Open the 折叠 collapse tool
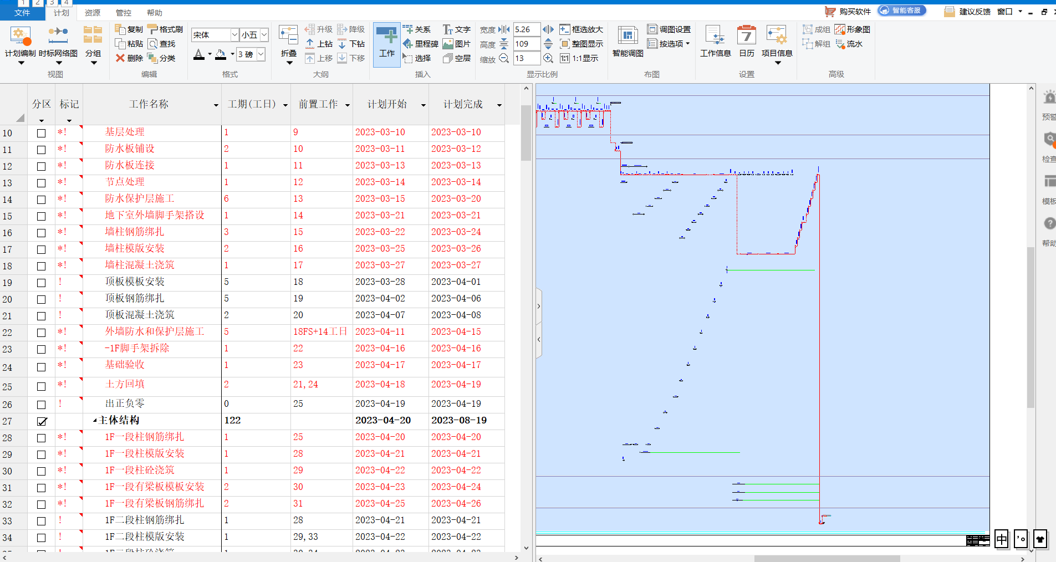 [x=289, y=44]
